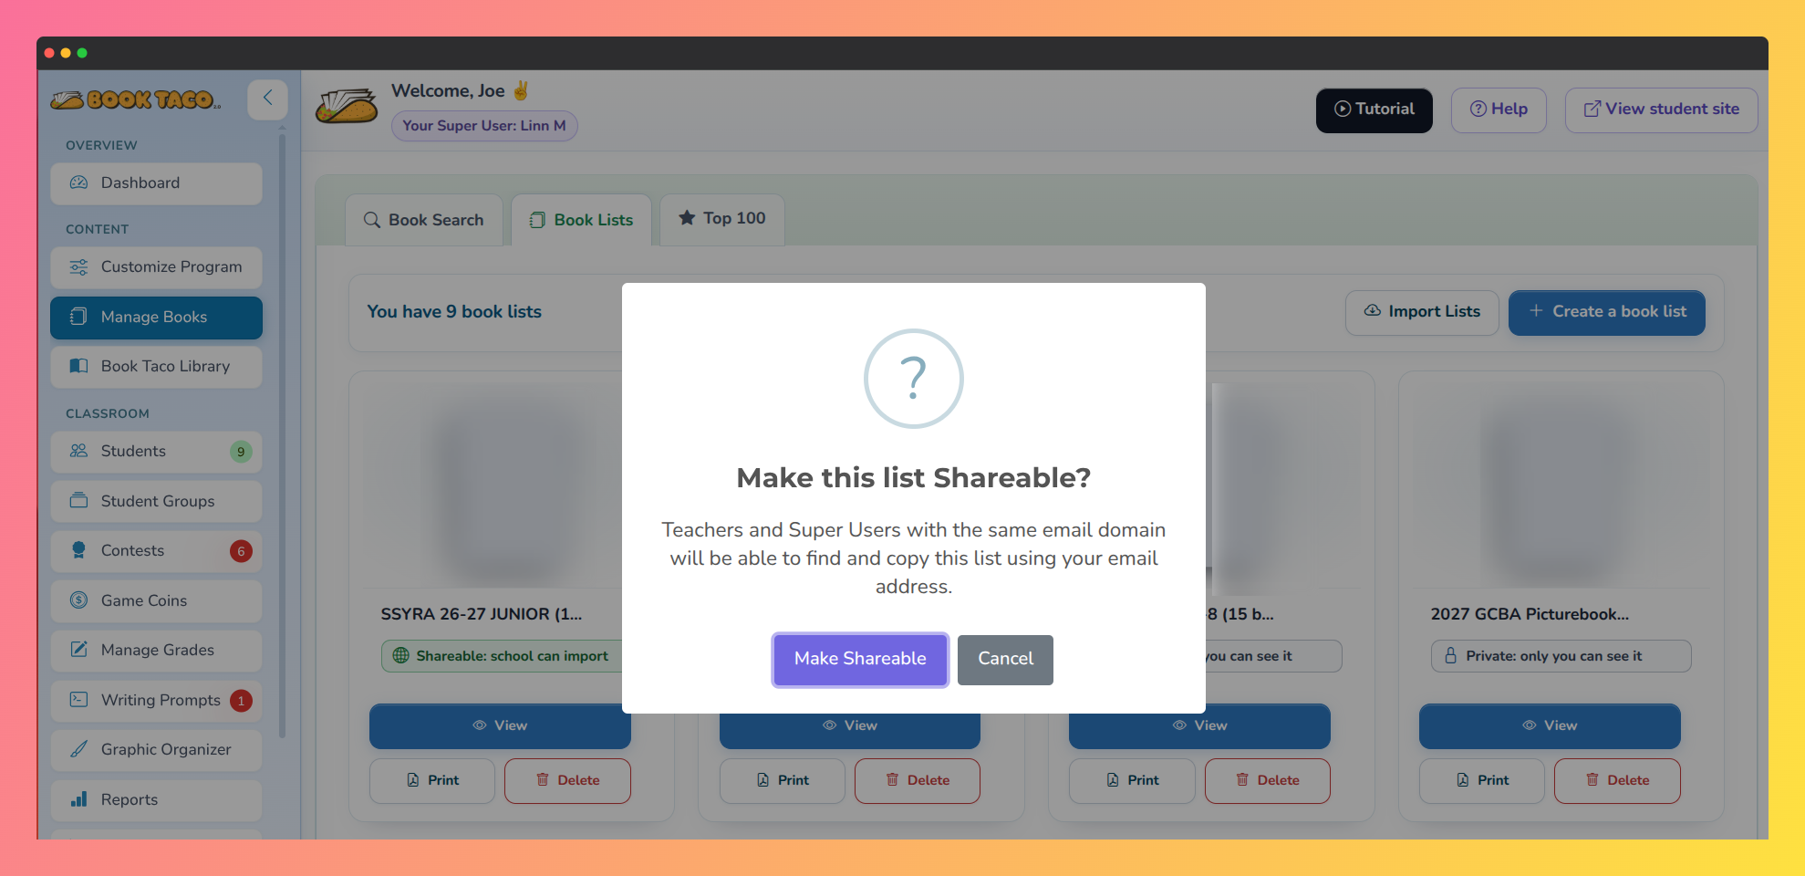This screenshot has width=1805, height=876.
Task: Click Create a book list
Action: tap(1607, 312)
